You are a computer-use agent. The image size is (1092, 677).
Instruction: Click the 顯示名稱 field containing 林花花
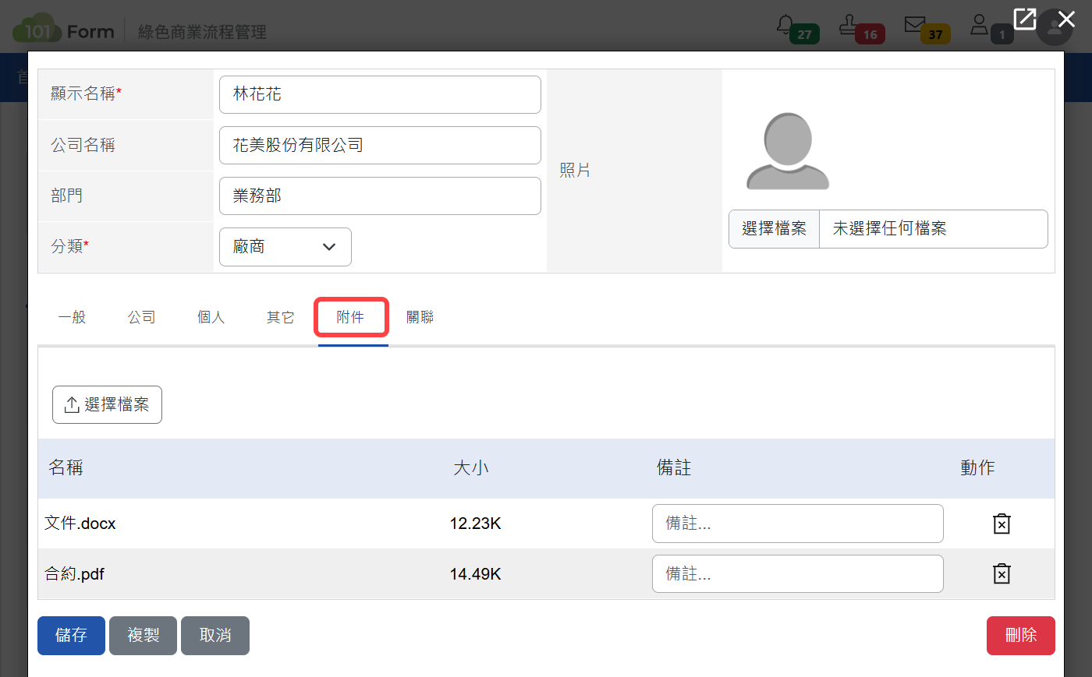coord(380,94)
